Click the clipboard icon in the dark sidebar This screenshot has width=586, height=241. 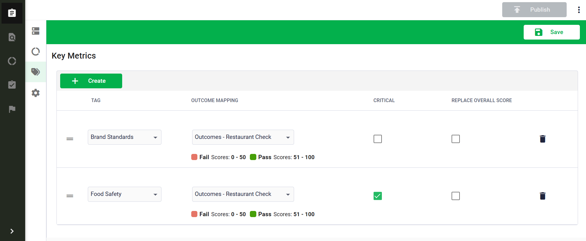12,13
